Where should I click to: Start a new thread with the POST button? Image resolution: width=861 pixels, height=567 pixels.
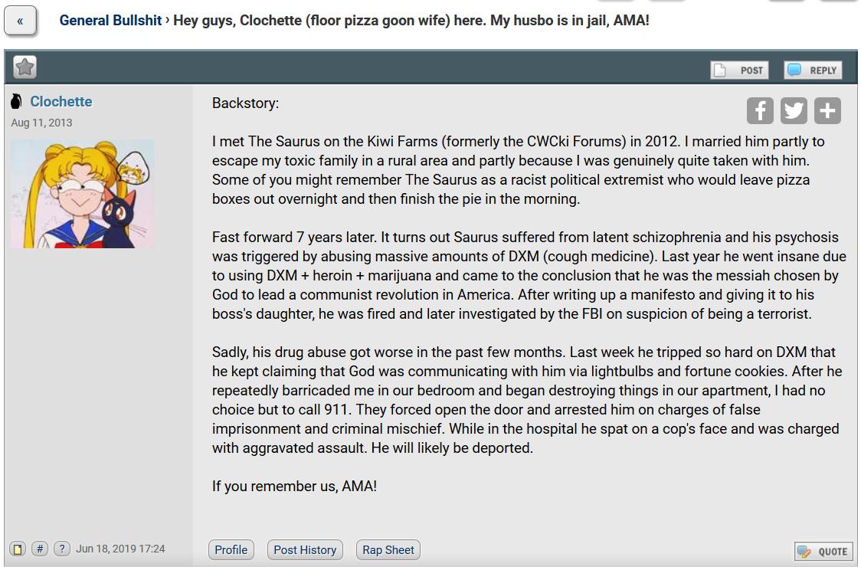[x=739, y=70]
